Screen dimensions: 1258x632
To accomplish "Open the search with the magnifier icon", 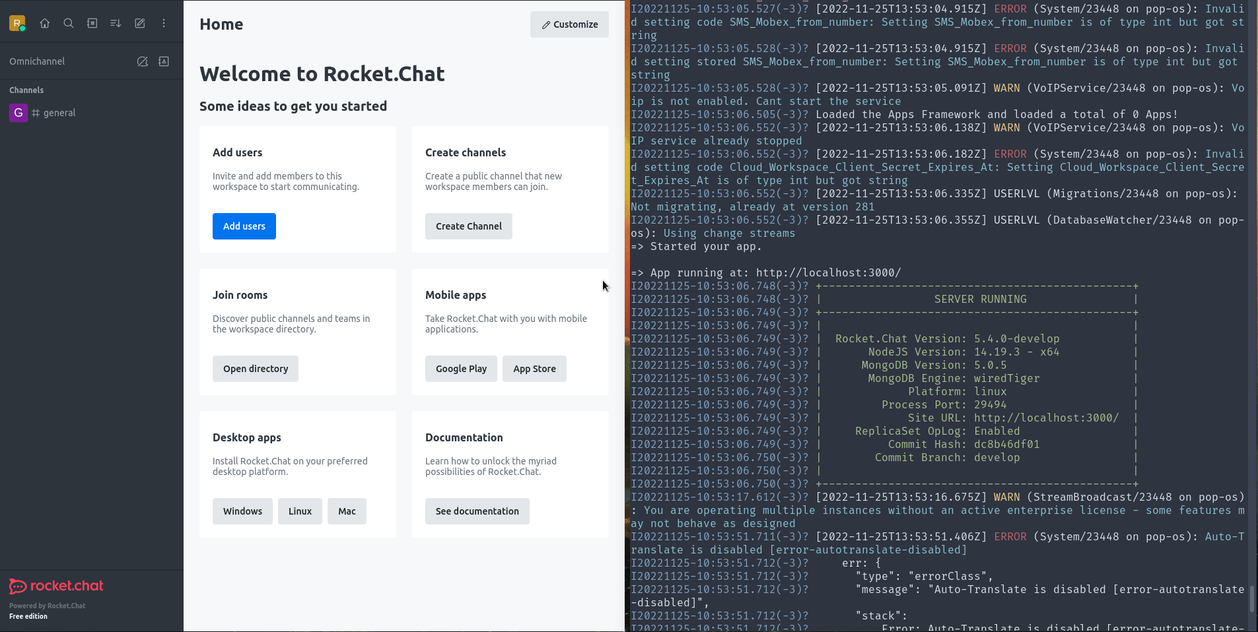I will (x=69, y=23).
